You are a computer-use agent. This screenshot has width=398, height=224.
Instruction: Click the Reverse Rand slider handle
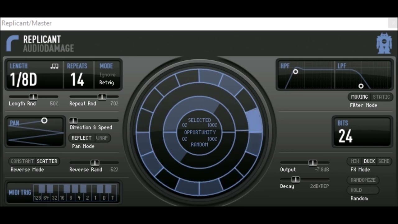pos(95,163)
